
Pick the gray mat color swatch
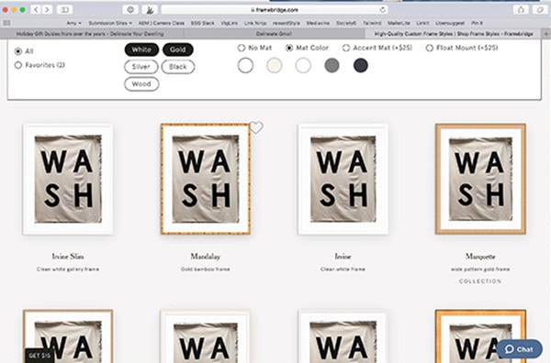[x=332, y=66]
